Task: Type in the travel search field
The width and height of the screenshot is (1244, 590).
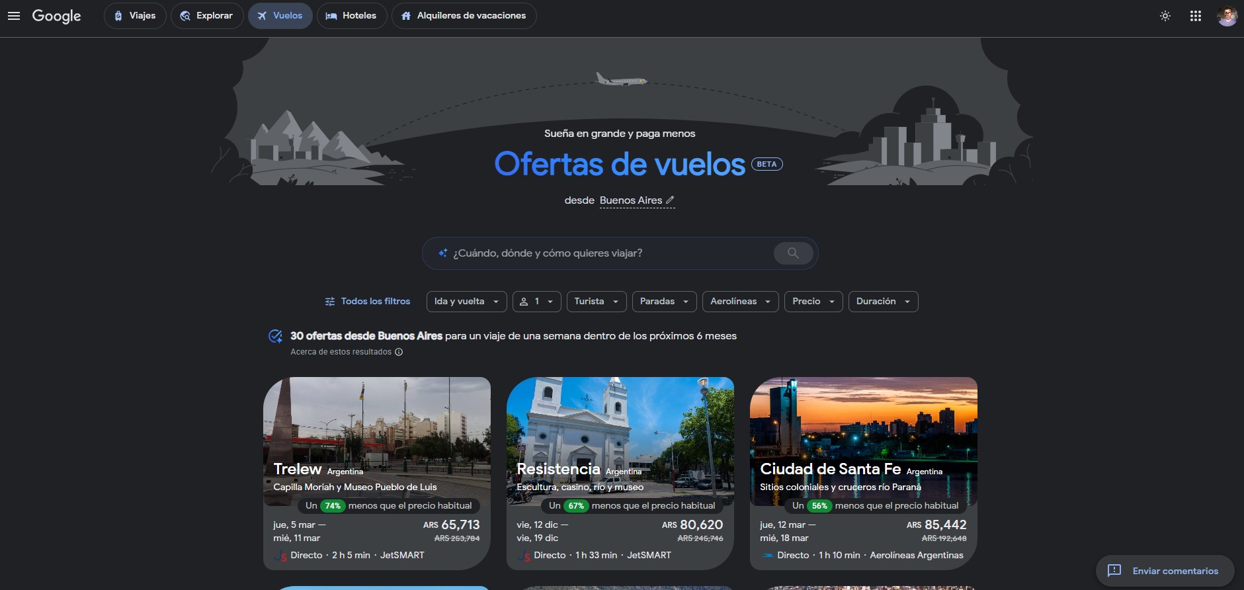Action: [x=608, y=253]
